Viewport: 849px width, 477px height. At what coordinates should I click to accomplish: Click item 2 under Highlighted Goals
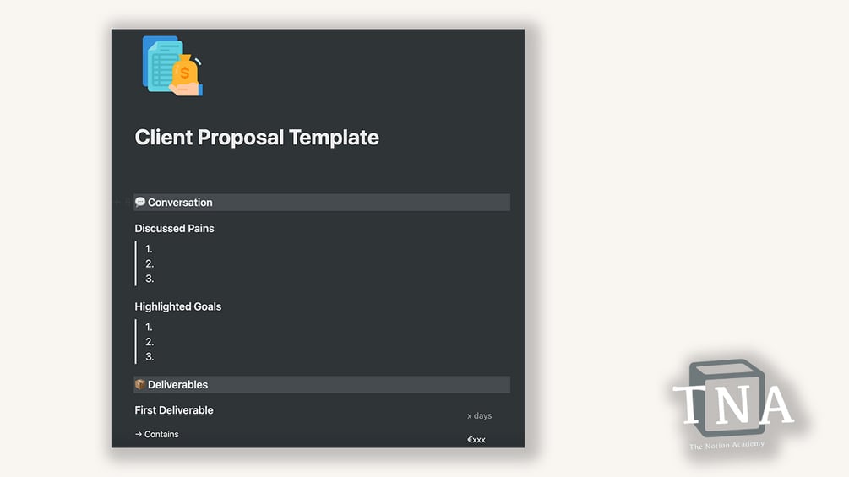coord(150,342)
